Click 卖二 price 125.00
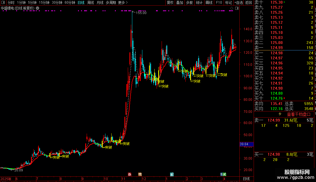The height and width of the screenshot is (182, 316). 277,43
